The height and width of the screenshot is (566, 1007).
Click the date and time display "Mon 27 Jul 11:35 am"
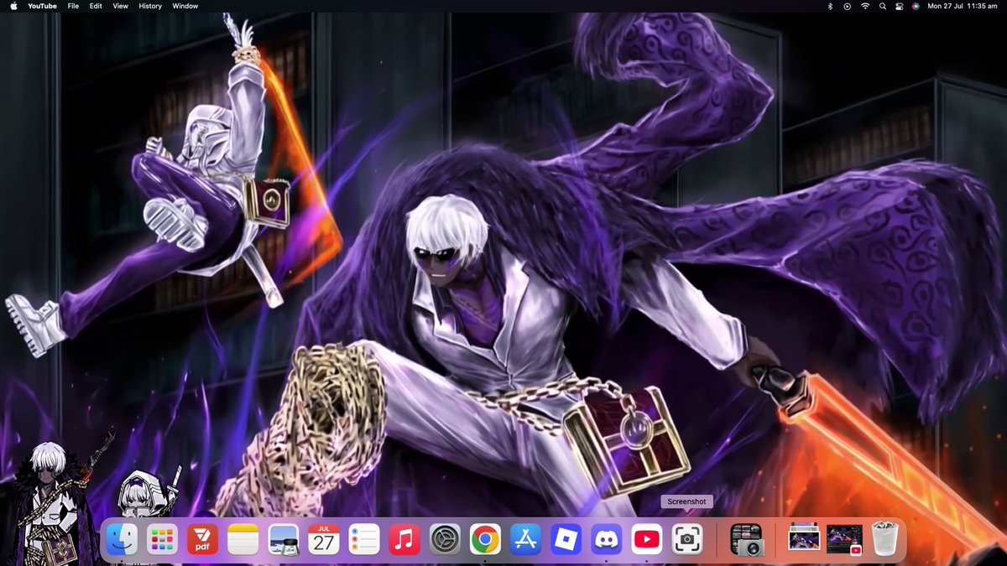[962, 6]
